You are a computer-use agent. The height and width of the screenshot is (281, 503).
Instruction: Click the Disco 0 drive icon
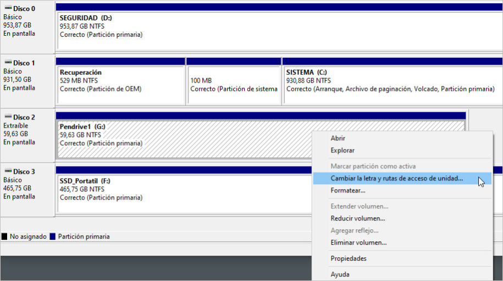7,8
